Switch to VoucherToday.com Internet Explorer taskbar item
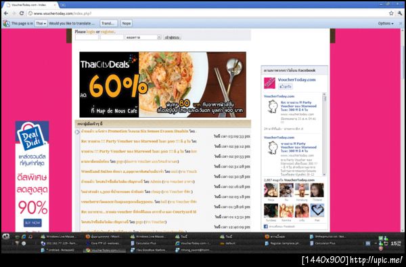 193,243
